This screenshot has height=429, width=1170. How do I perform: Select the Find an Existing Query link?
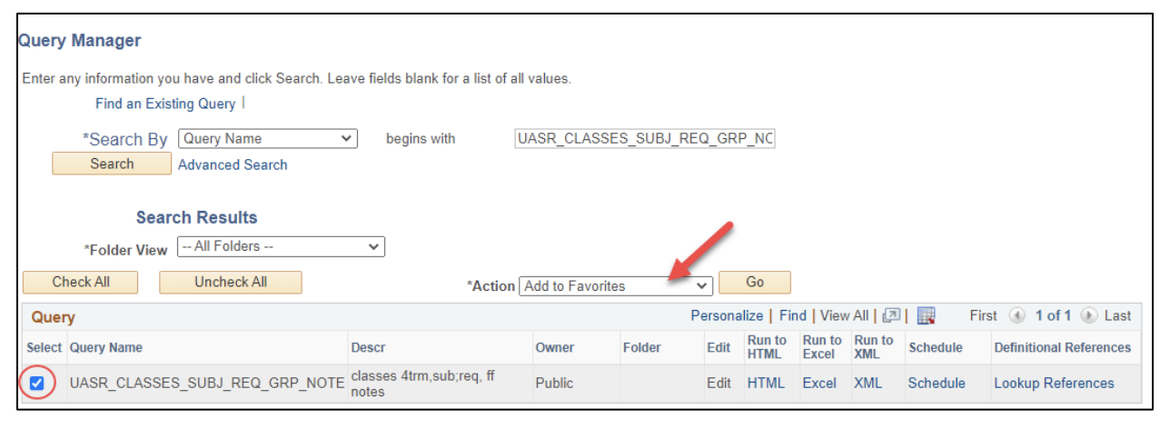click(165, 104)
